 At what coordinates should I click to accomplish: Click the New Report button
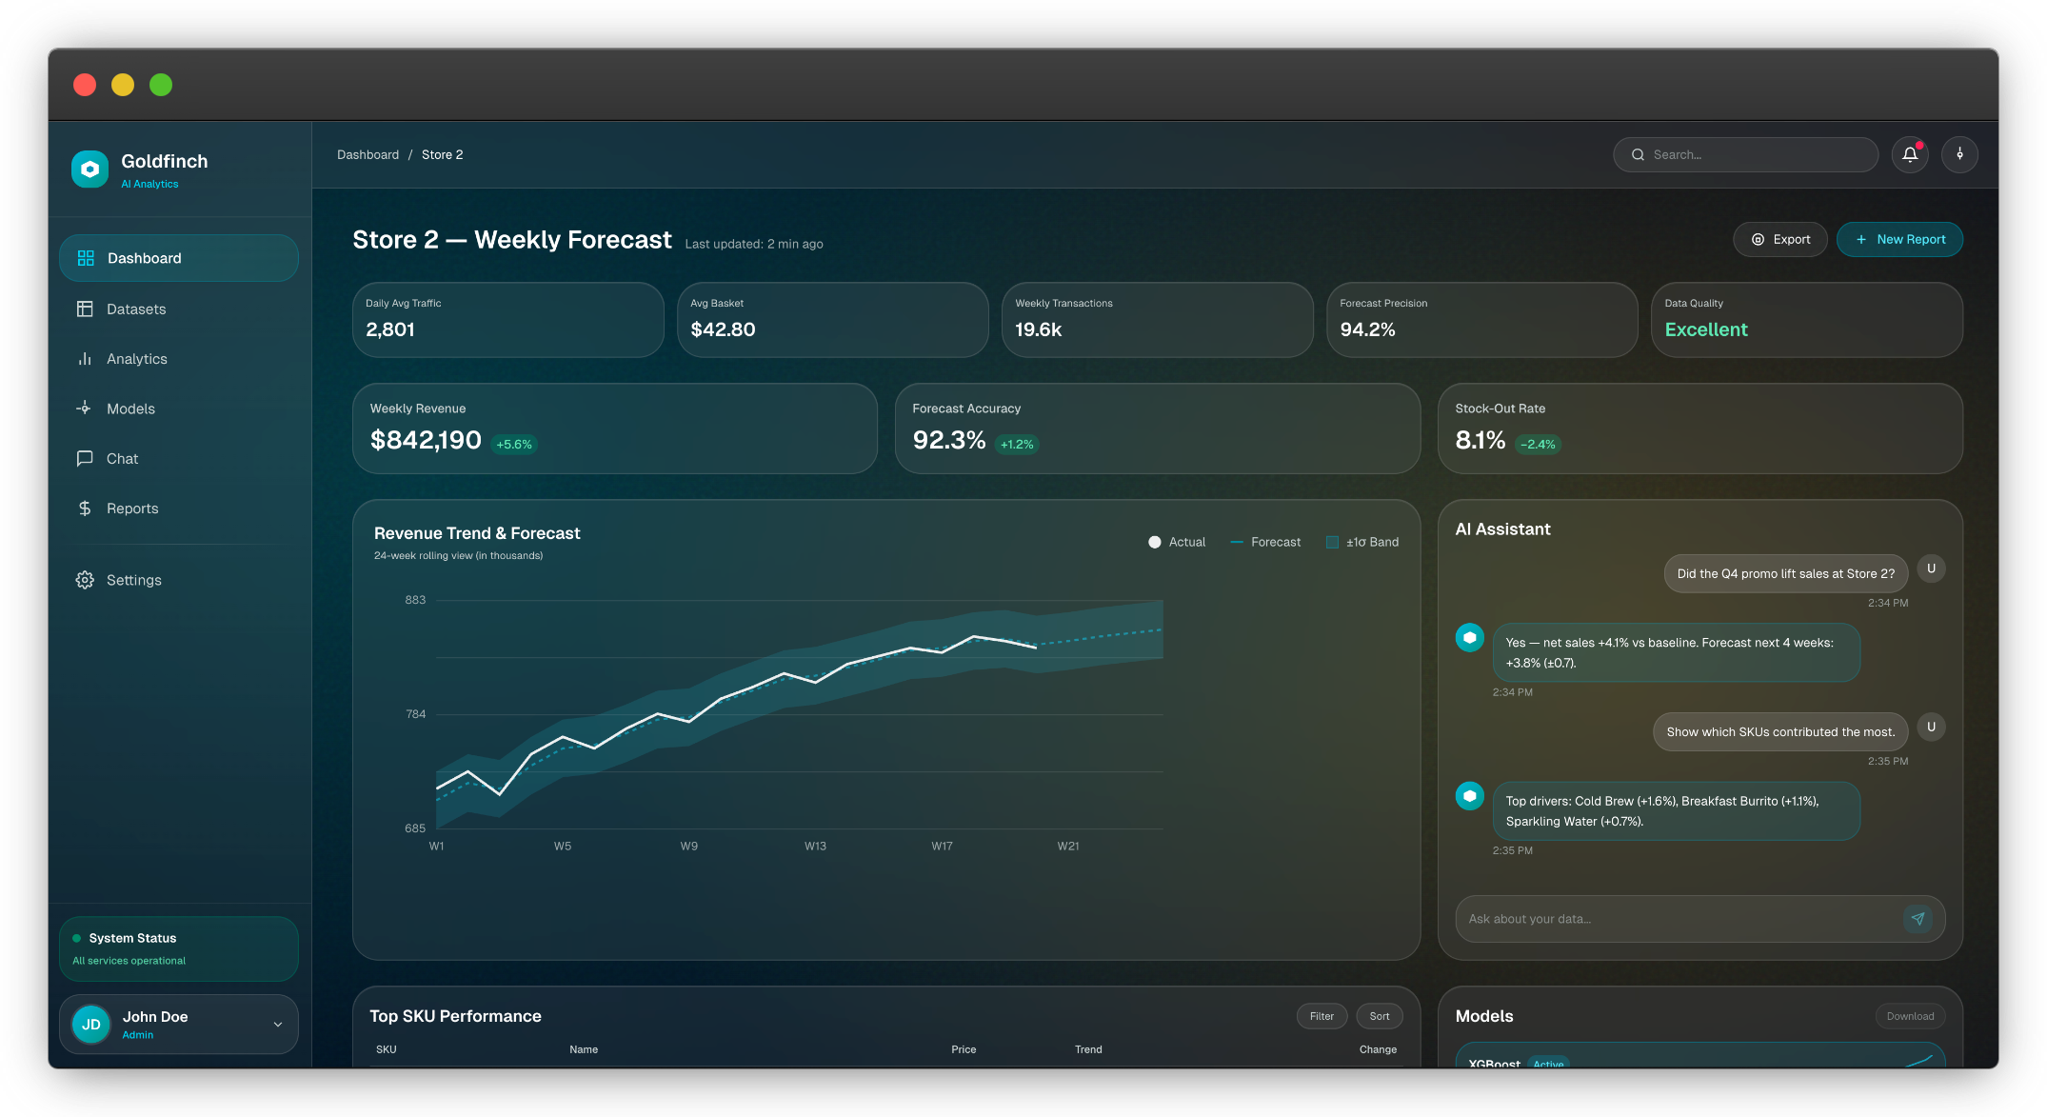[1898, 240]
